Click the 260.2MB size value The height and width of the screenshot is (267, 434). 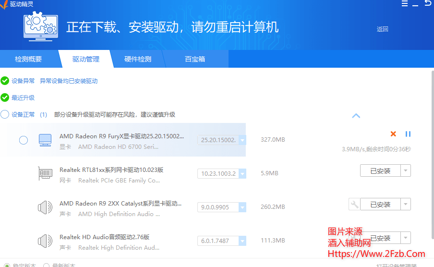tap(273, 207)
